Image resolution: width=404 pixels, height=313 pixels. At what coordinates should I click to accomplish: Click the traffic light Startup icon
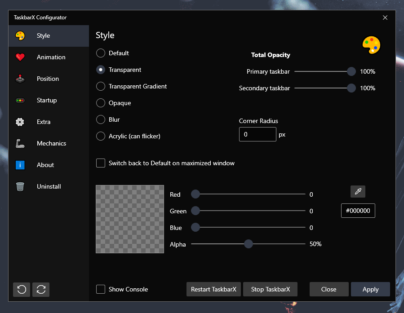(20, 101)
